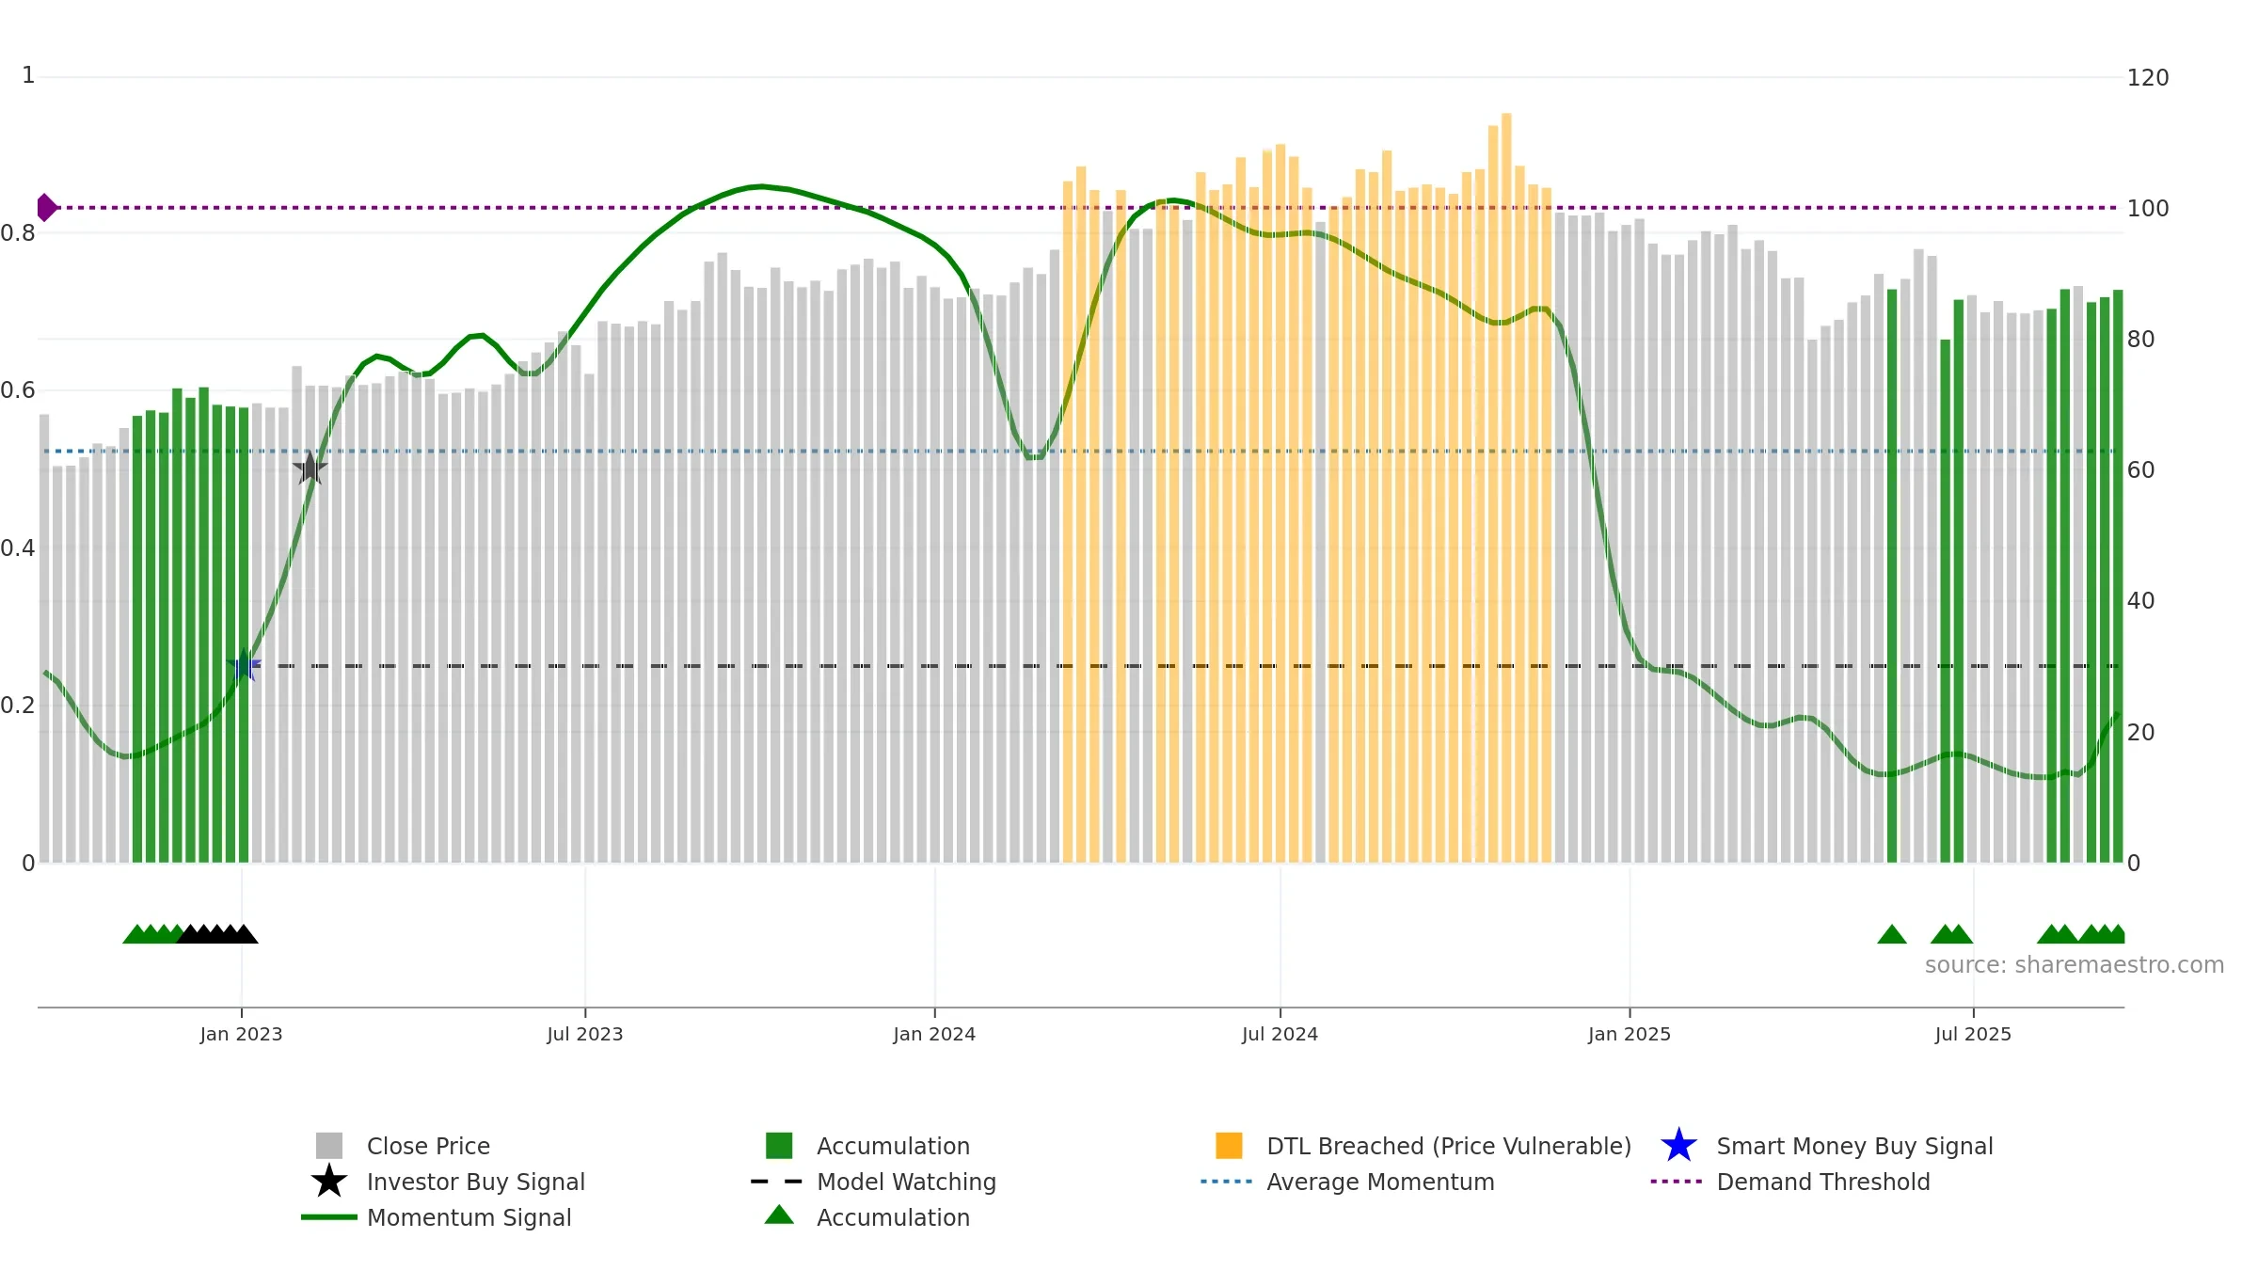Click the orange DTL Breached color swatch

(x=1229, y=1146)
